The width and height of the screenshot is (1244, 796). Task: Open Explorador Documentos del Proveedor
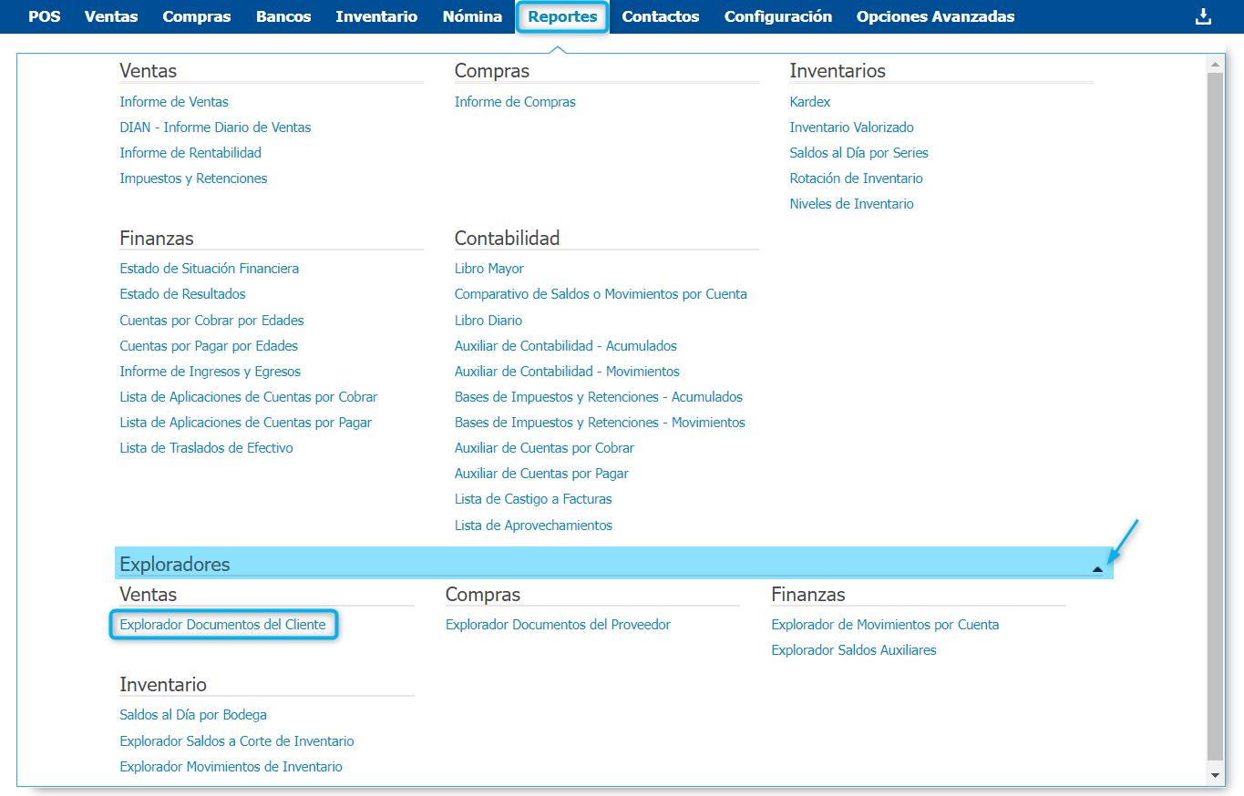558,625
